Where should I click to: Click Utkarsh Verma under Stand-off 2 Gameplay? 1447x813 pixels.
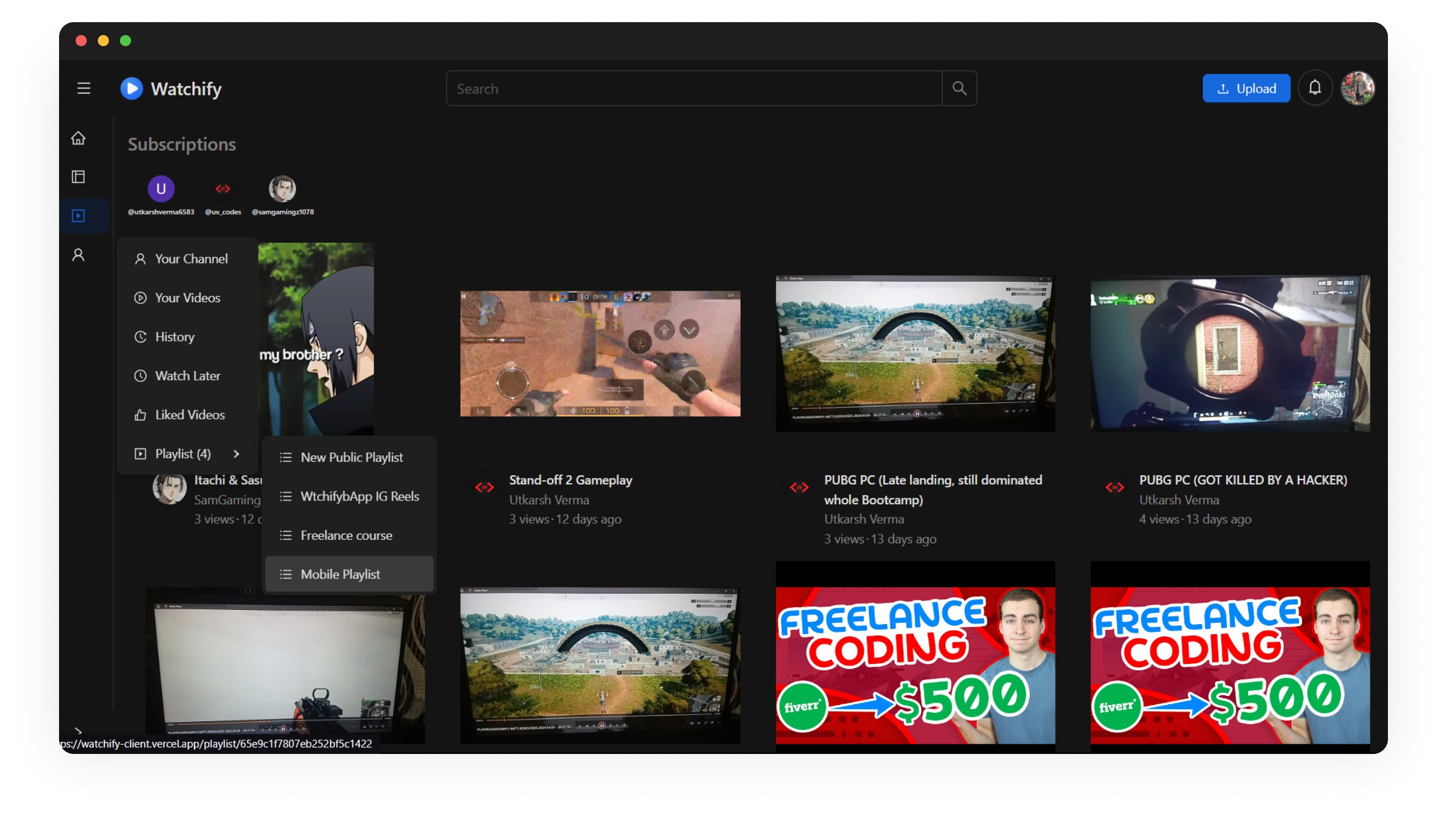(x=549, y=500)
